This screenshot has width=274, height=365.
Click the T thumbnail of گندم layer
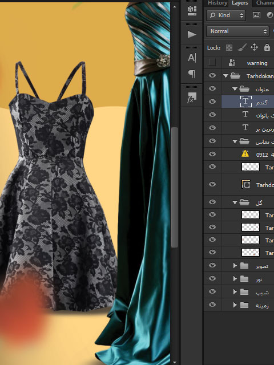(x=246, y=102)
